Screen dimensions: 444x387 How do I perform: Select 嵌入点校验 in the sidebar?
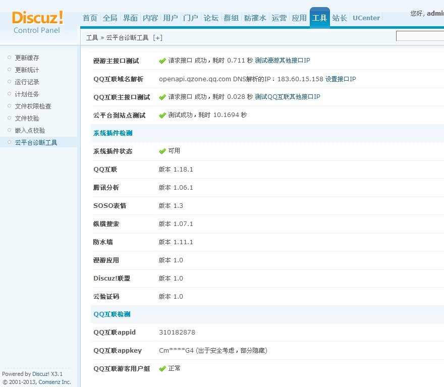[30, 131]
